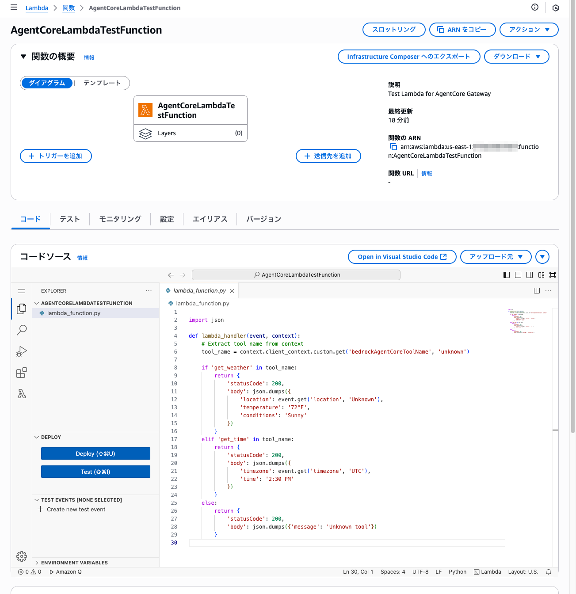This screenshot has width=576, height=594.
Task: Toggle primary side bar layout icon
Action: (x=507, y=275)
